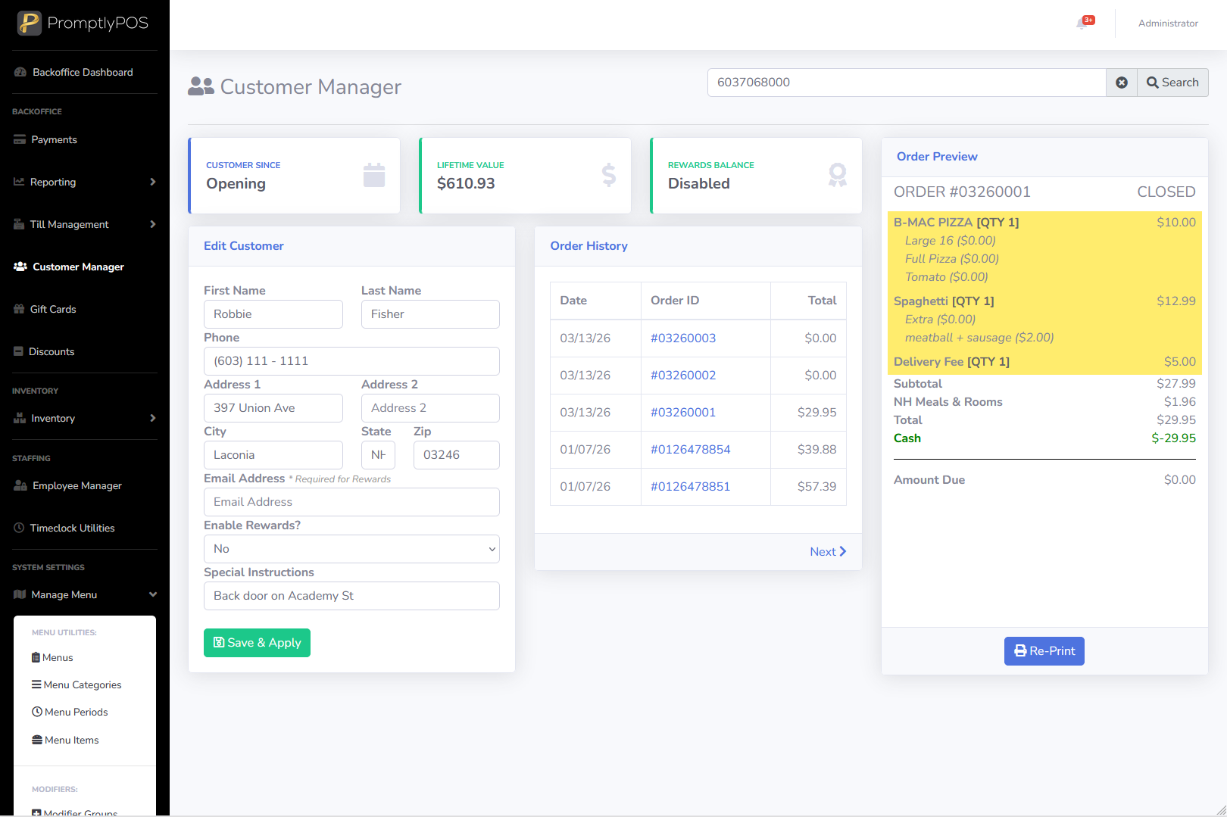This screenshot has width=1227, height=817.
Task: Click the Reporting chart icon
Action: (x=19, y=182)
